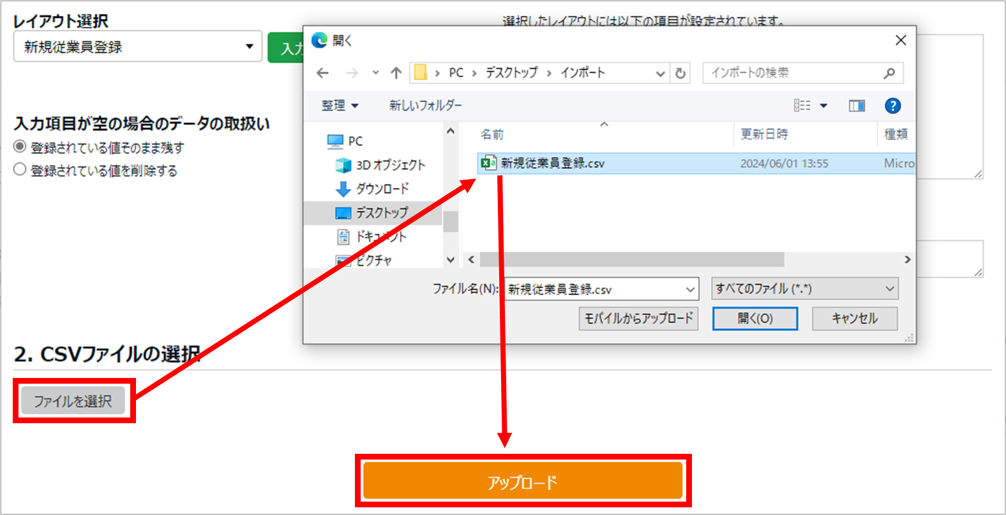Click the search magnifier in the import search box
The height and width of the screenshot is (515, 1006).
(x=889, y=73)
